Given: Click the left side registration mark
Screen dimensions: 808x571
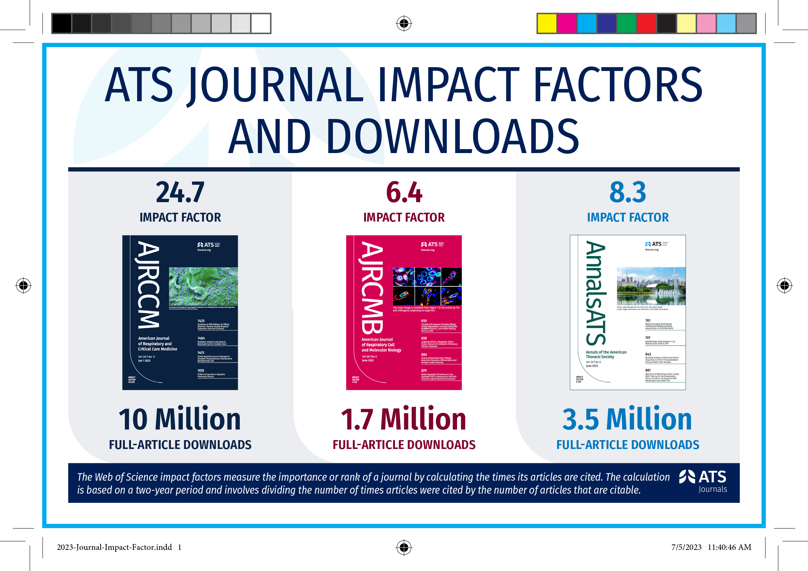Looking at the screenshot, I should pyautogui.click(x=24, y=285).
